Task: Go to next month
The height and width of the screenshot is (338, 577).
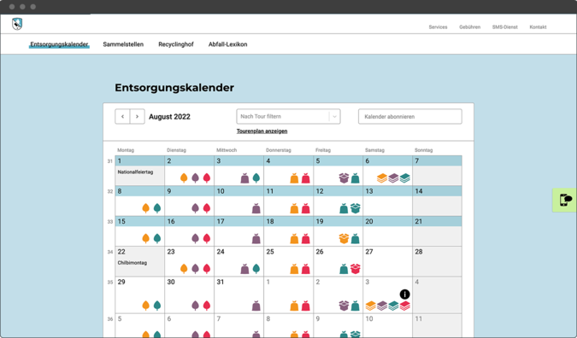Action: (138, 116)
